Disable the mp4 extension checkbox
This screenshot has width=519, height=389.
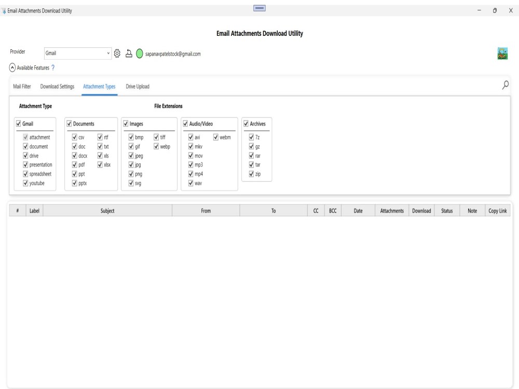190,174
